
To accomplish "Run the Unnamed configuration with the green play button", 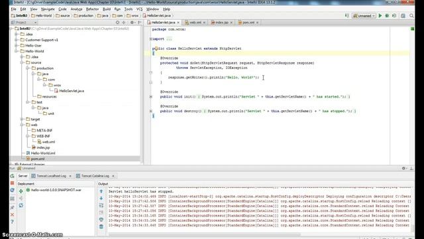I will [380, 16].
